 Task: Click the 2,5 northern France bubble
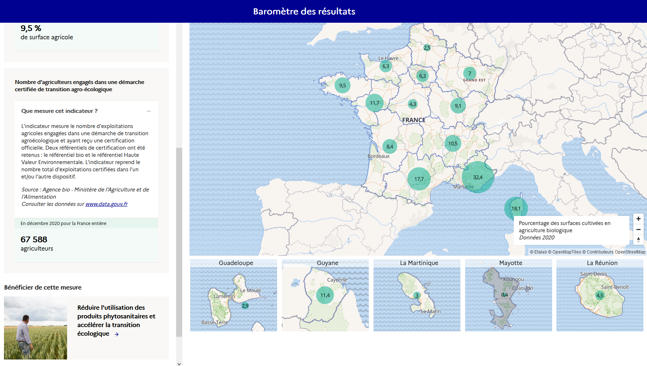pyautogui.click(x=427, y=48)
